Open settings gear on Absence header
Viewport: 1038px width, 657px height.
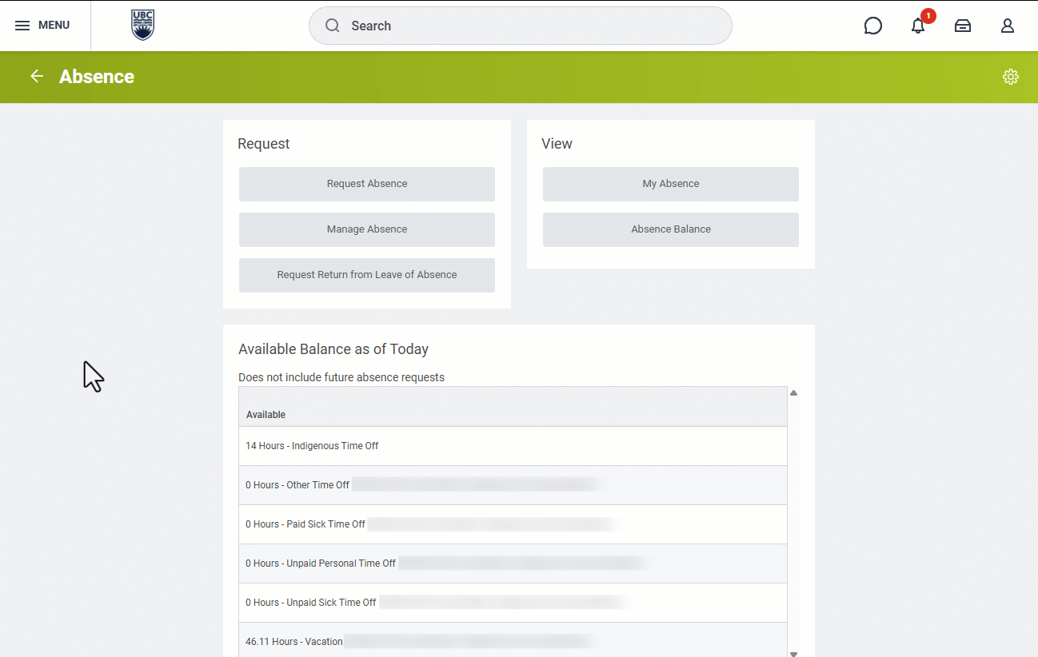tap(1011, 77)
